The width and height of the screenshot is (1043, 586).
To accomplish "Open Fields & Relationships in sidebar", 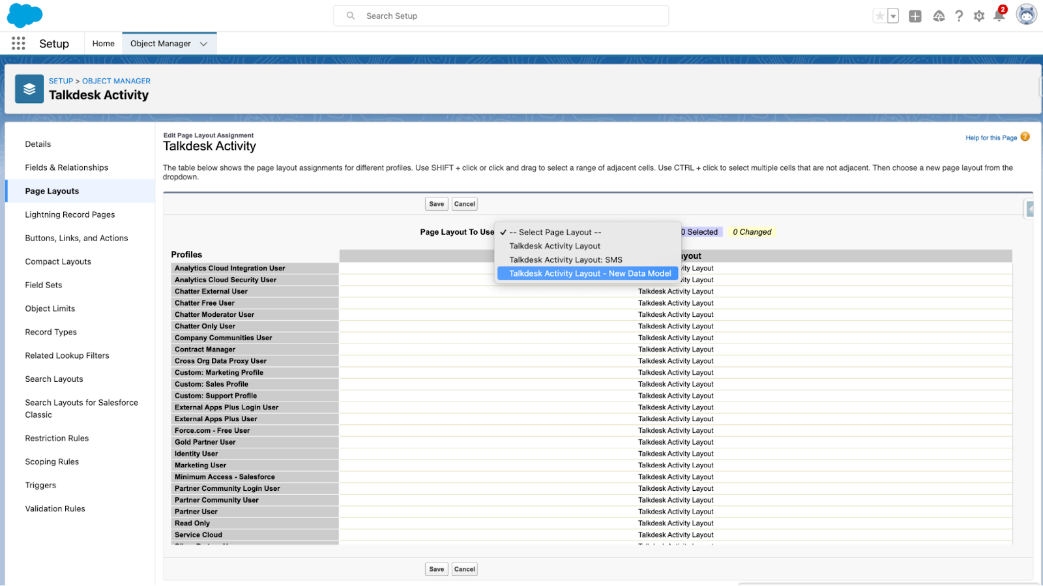I will (66, 168).
